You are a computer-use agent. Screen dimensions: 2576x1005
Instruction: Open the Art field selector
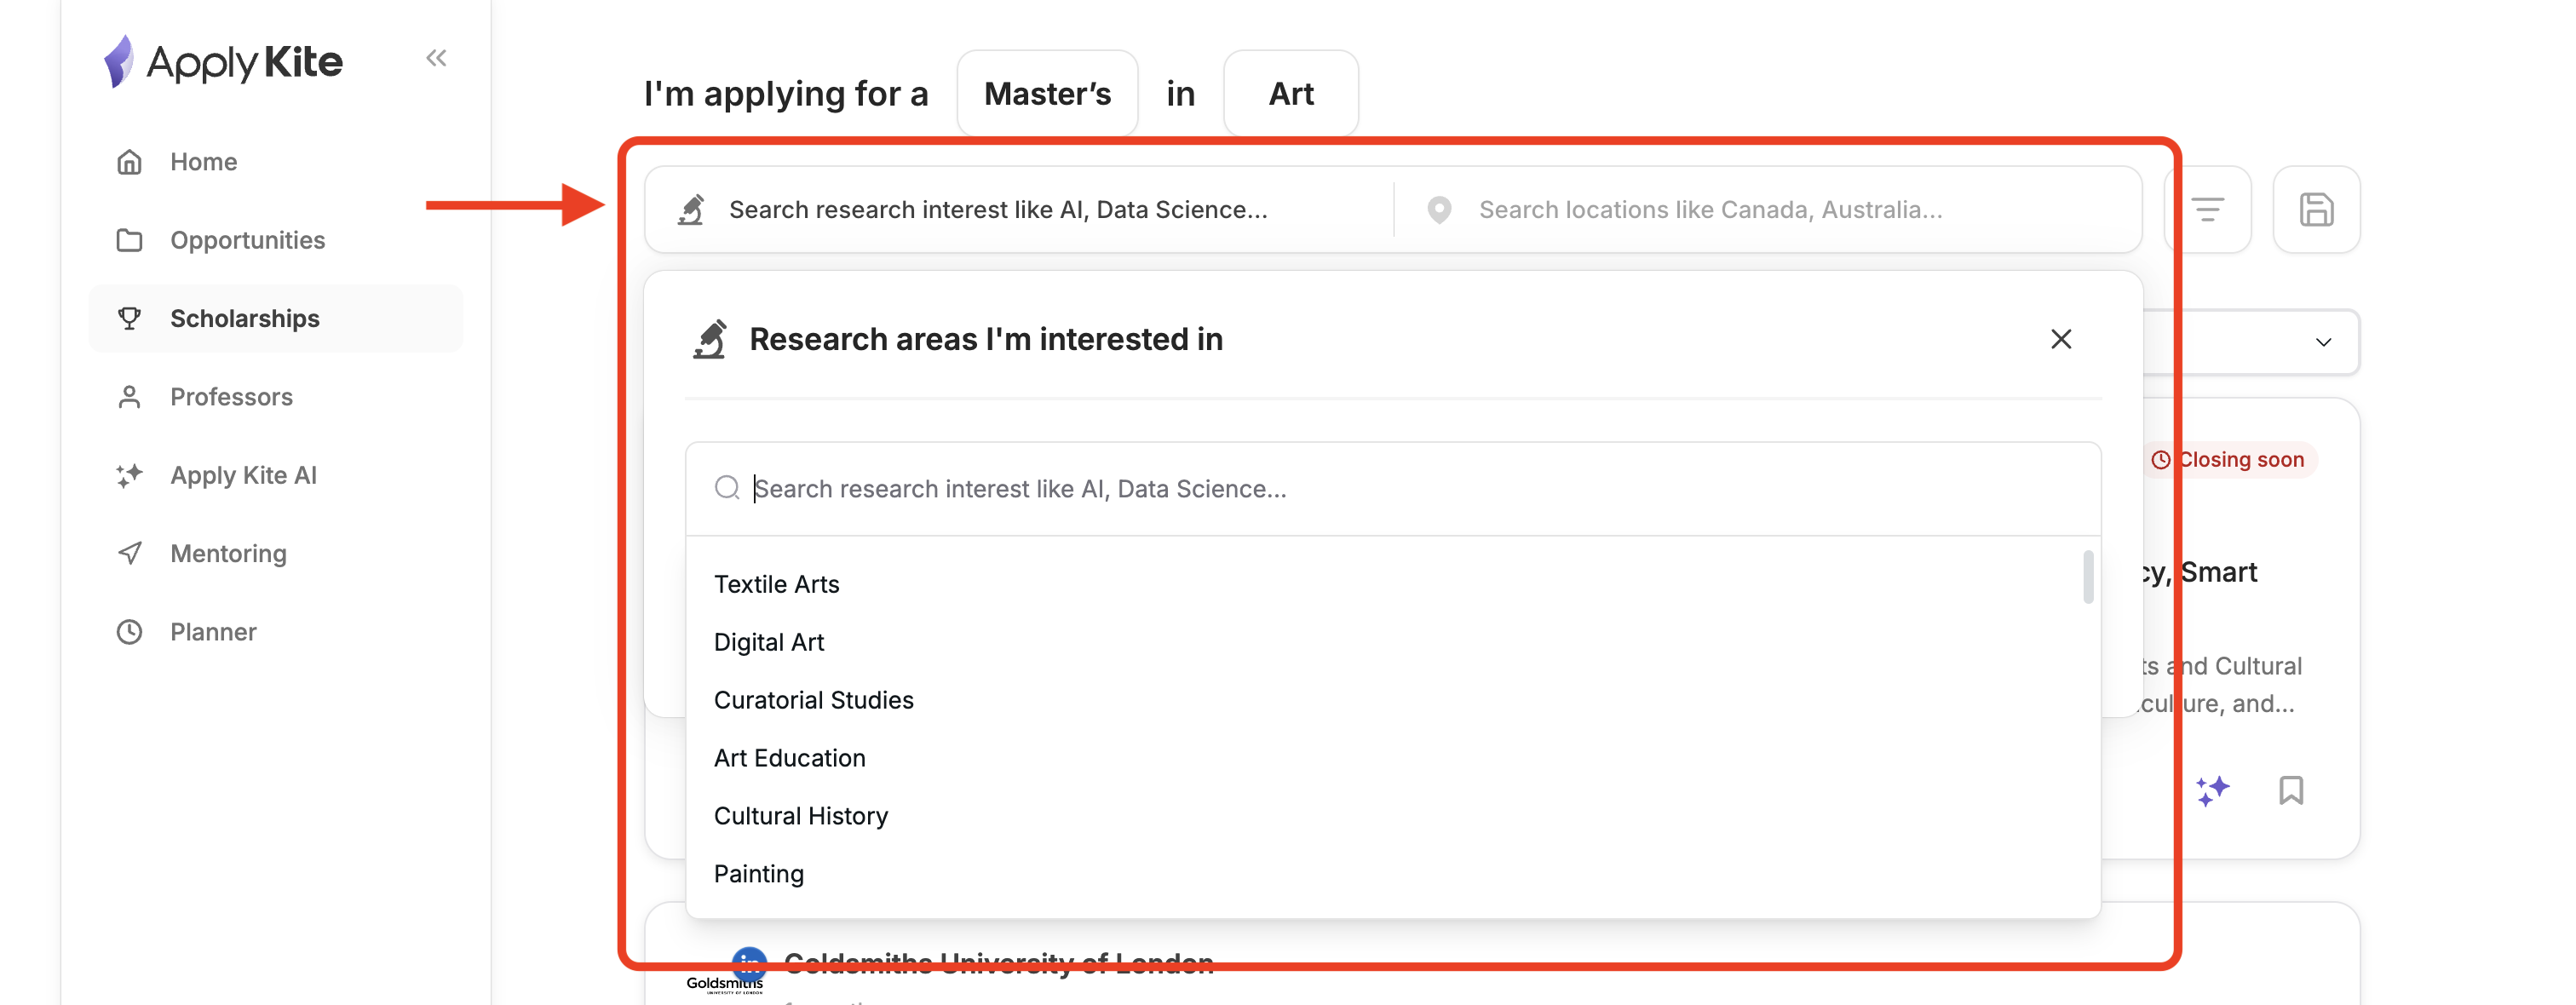pos(1290,93)
